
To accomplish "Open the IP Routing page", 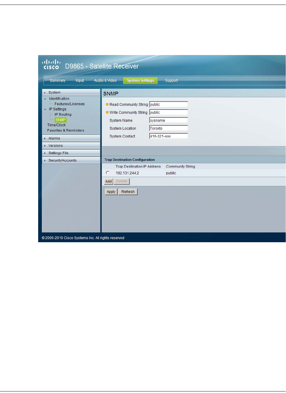I will click(x=63, y=114).
